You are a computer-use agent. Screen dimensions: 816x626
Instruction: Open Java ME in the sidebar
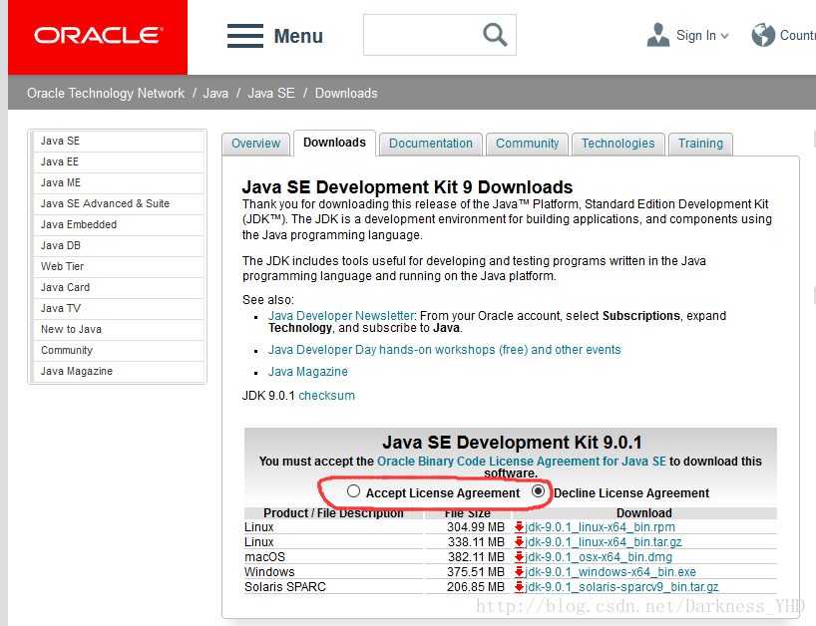(x=117, y=183)
